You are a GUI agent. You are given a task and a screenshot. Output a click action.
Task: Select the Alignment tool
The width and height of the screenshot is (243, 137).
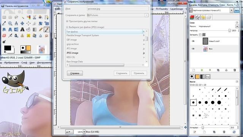[28, 23]
